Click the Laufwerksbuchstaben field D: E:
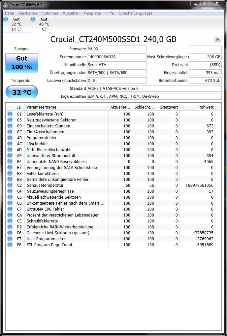The height and width of the screenshot is (336, 227). coord(117,81)
